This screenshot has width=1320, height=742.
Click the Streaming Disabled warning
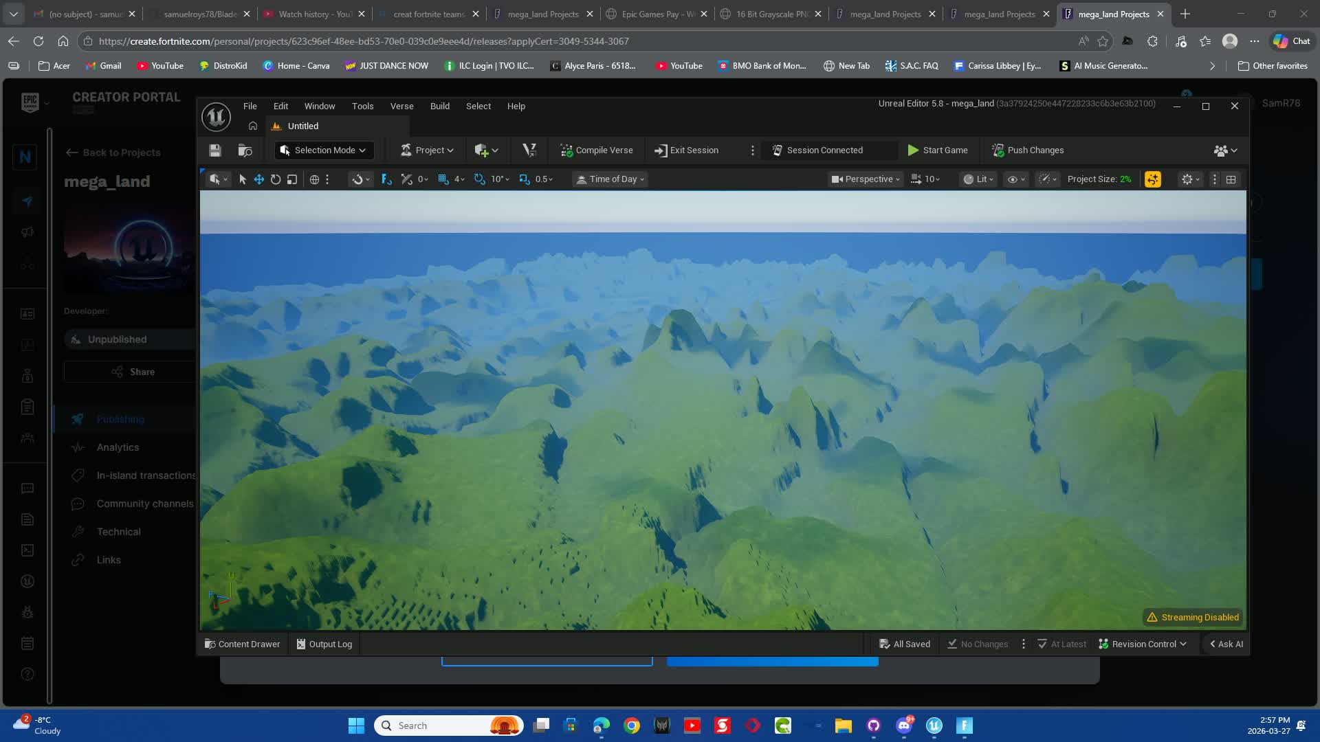tap(1193, 618)
